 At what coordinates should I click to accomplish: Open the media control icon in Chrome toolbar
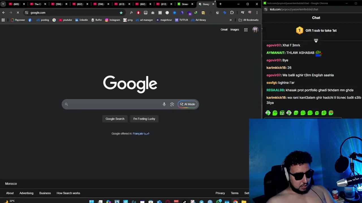click(242, 12)
